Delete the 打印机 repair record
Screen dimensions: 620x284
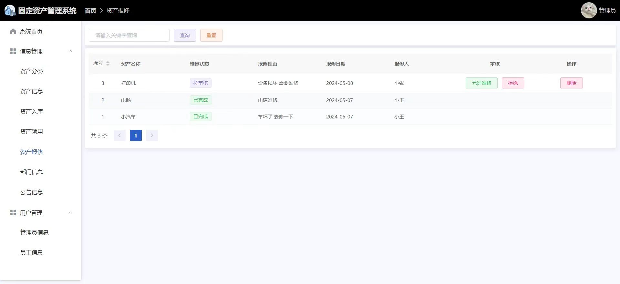tap(571, 83)
